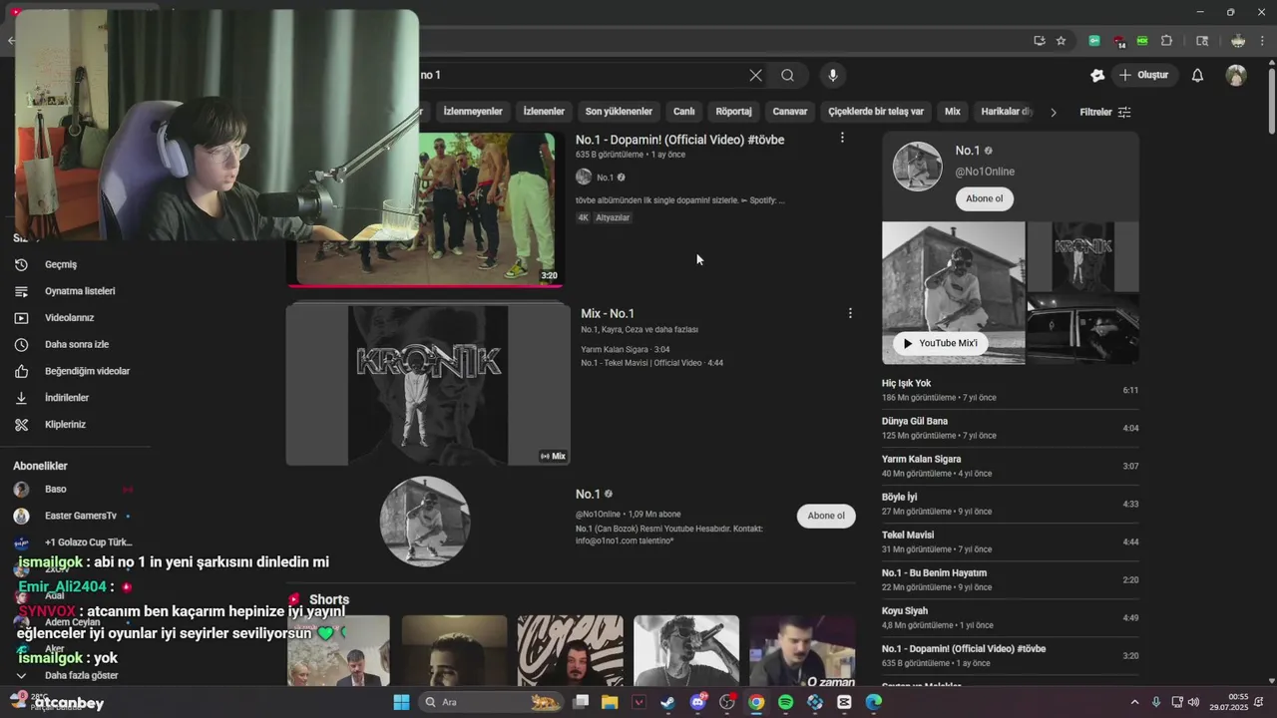Open File Explorer from taskbar
Viewport: 1277px width, 718px height.
pos(610,702)
